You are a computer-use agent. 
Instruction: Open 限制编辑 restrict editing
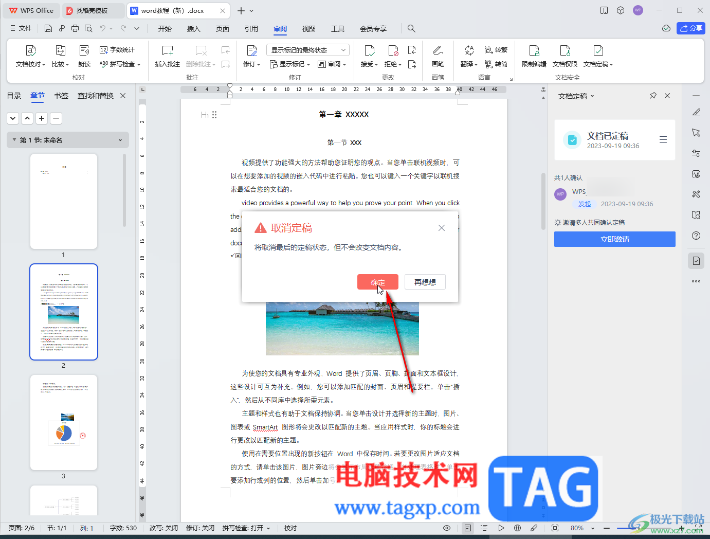tap(534, 57)
